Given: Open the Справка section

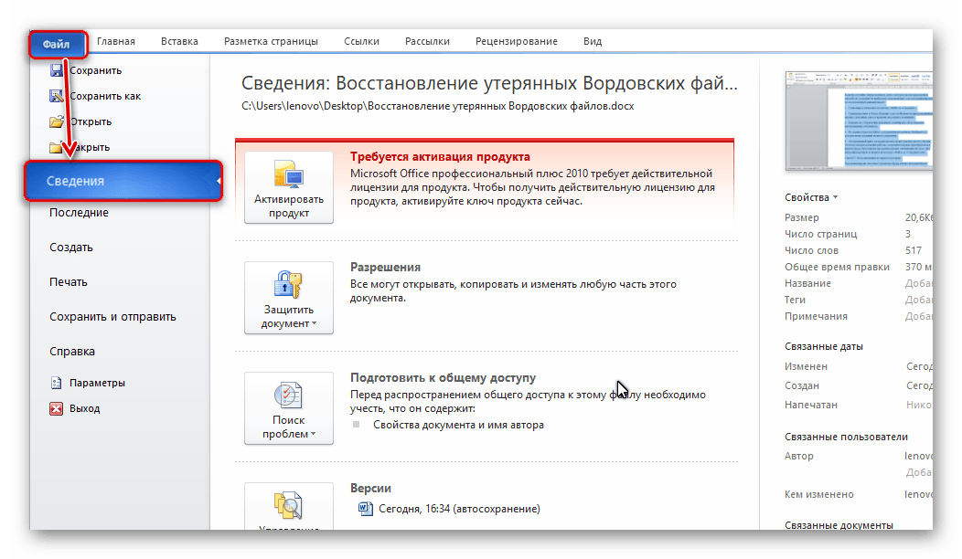Looking at the screenshot, I should coord(71,352).
